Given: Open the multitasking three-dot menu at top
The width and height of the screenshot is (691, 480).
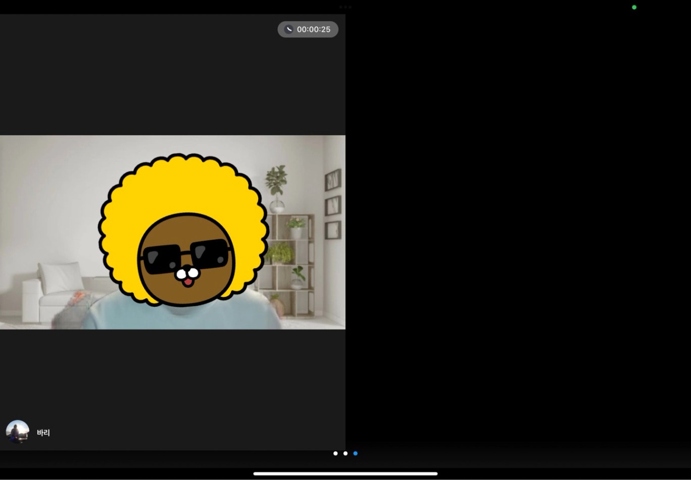Looking at the screenshot, I should 345,7.
